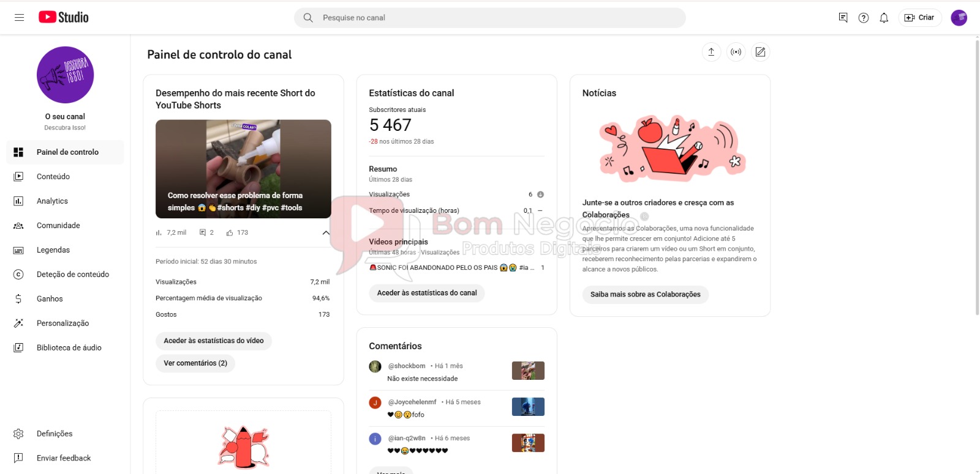This screenshot has height=474, width=980.
Task: Click Aceder às estatísticas do canal
Action: pyautogui.click(x=427, y=293)
